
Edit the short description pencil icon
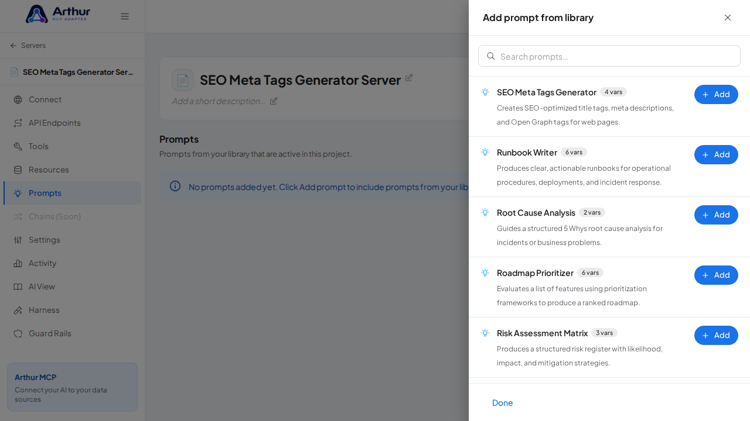(274, 101)
